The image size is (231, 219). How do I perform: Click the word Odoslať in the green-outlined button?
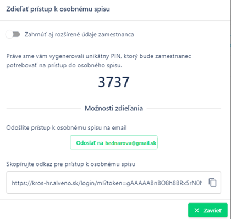click(86, 143)
